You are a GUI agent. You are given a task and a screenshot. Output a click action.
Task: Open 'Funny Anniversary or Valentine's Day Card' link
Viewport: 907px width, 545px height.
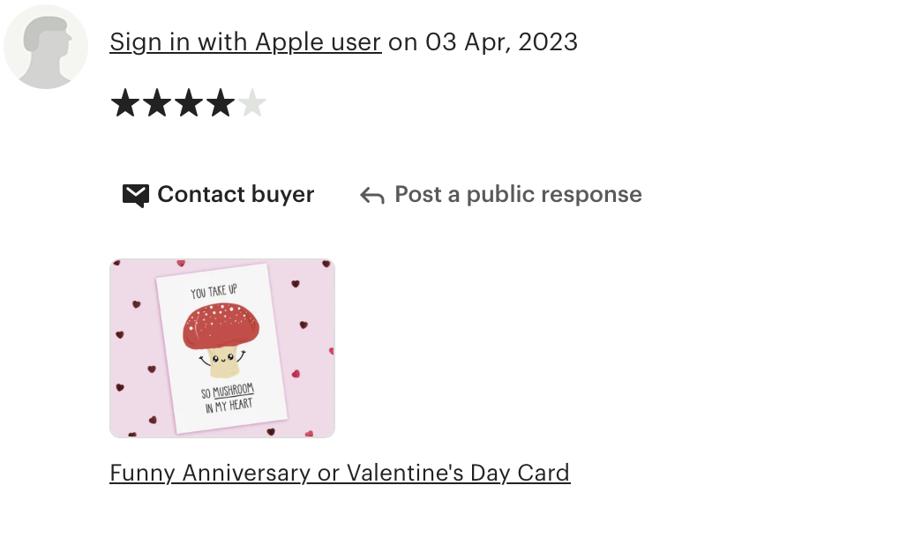pos(341,474)
